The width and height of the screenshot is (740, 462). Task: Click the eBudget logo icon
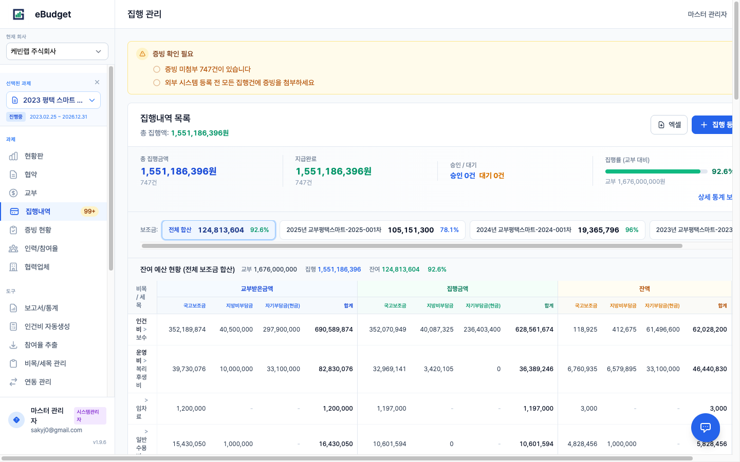pos(18,14)
